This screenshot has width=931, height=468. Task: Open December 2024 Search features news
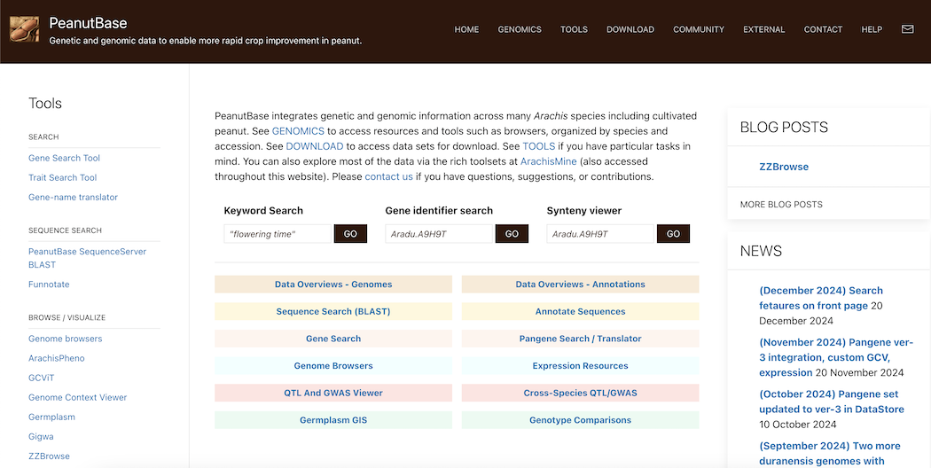click(821, 298)
